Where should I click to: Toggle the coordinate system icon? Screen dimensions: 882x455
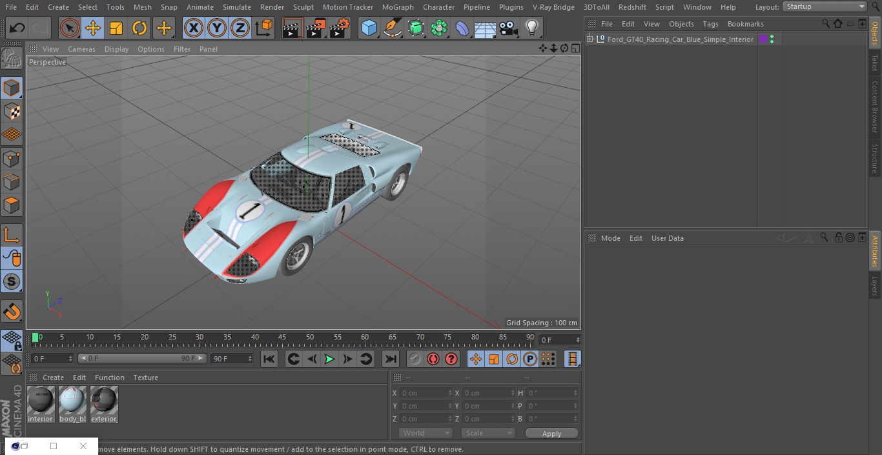pos(264,28)
